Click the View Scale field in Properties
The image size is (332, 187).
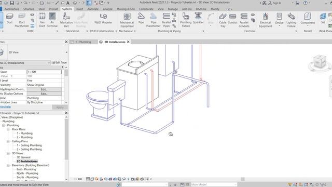click(x=44, y=72)
